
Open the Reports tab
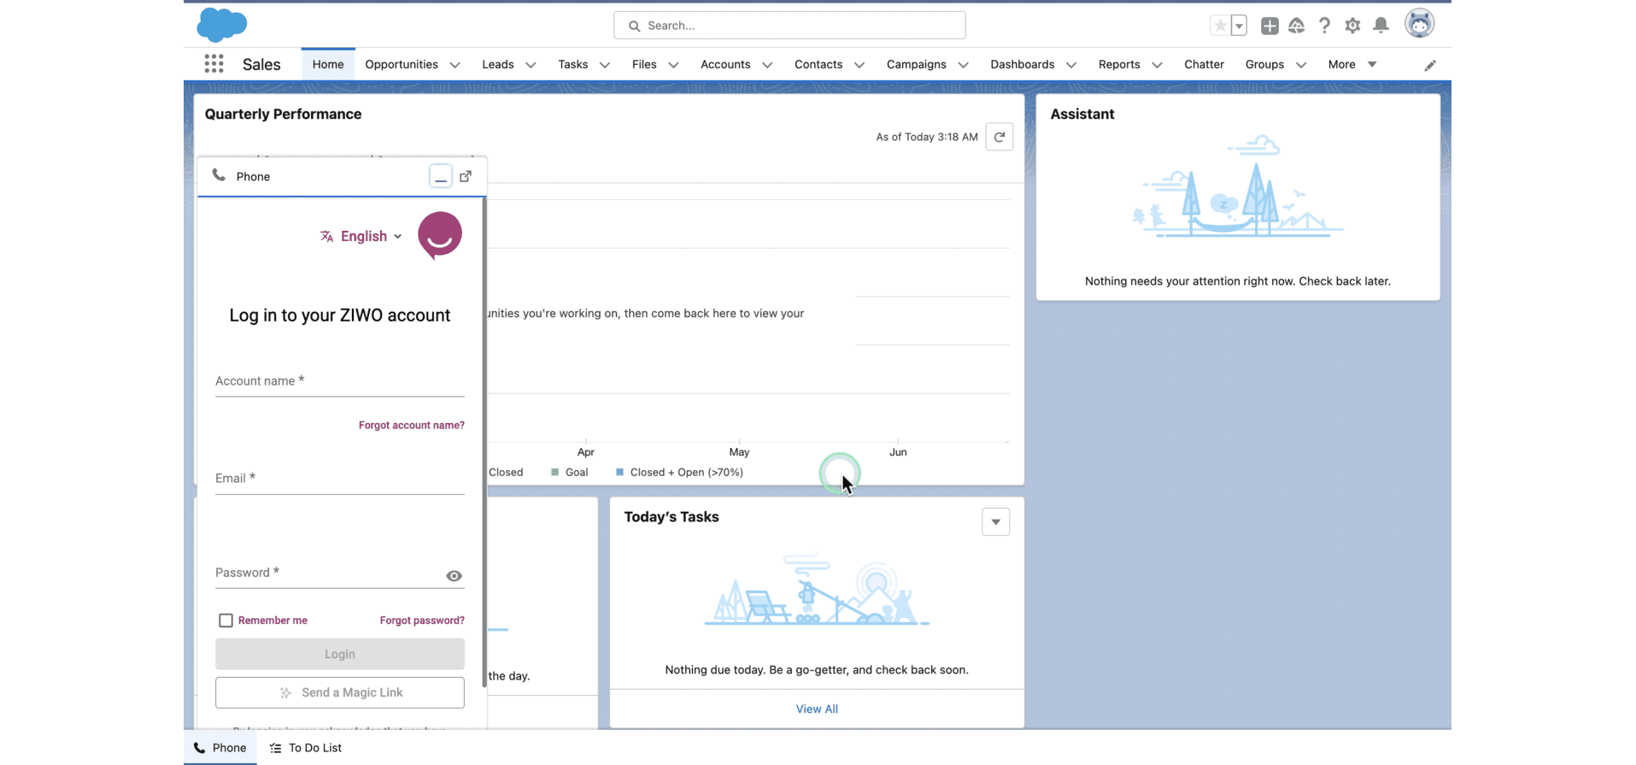tap(1119, 64)
